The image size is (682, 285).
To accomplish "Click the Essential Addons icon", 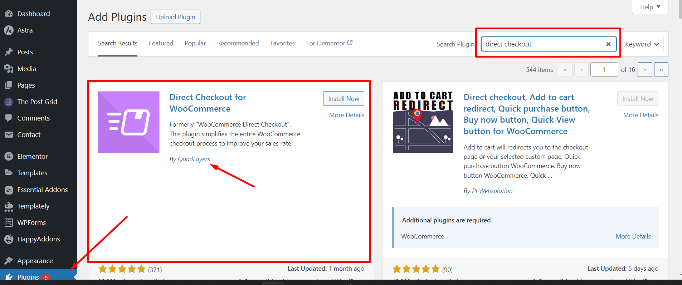I will tap(9, 190).
